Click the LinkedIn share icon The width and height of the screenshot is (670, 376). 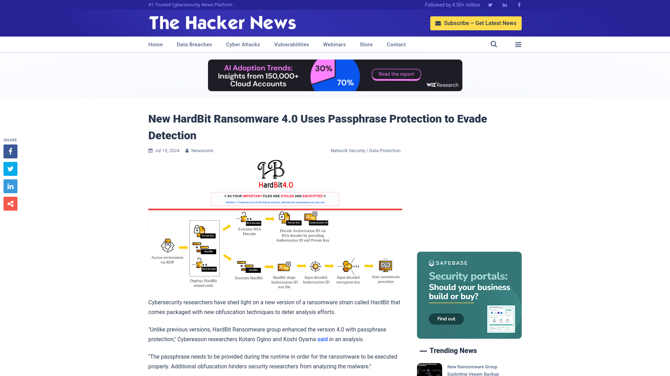tap(10, 186)
